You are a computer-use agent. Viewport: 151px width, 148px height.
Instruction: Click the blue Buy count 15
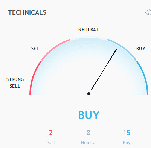click(127, 133)
